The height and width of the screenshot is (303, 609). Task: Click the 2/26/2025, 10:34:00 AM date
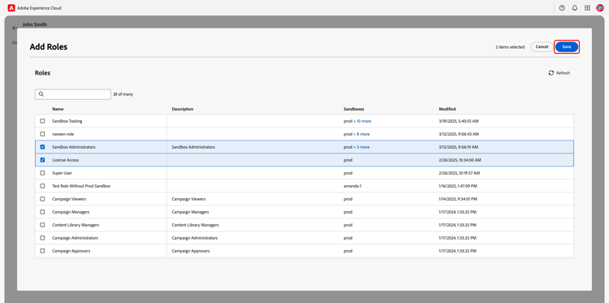tap(460, 160)
